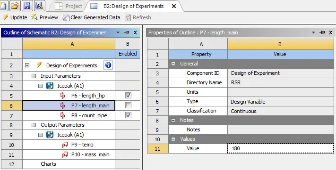
Task: Collapse the Output Parameters tree node
Action: click(x=34, y=125)
